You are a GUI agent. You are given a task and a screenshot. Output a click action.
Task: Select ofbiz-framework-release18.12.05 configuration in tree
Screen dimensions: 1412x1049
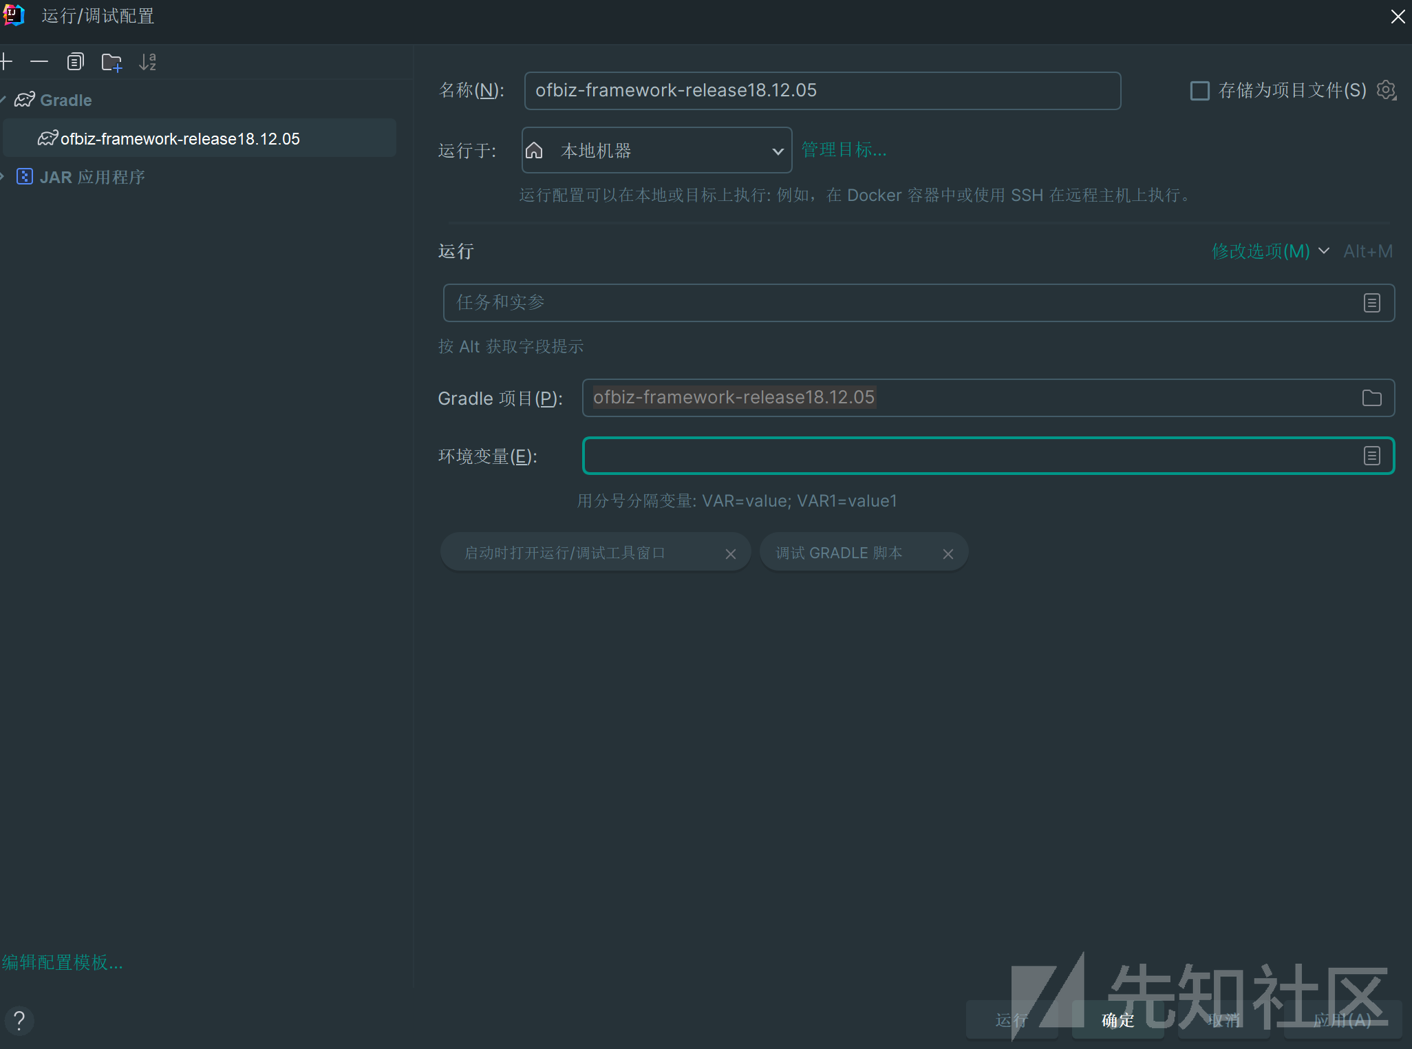[x=200, y=138]
